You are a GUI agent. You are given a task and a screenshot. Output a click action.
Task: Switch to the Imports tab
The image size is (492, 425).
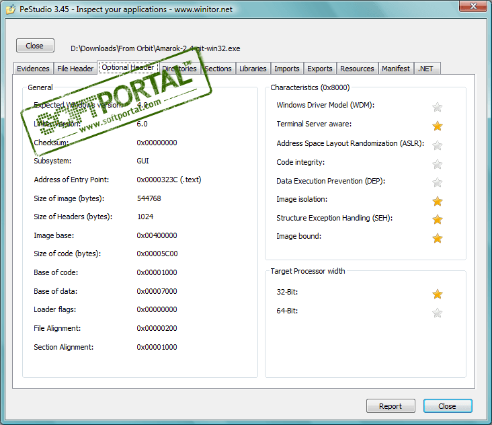(287, 69)
